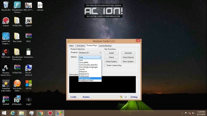Select the OpenIV desktop shortcut

pos(28,22)
